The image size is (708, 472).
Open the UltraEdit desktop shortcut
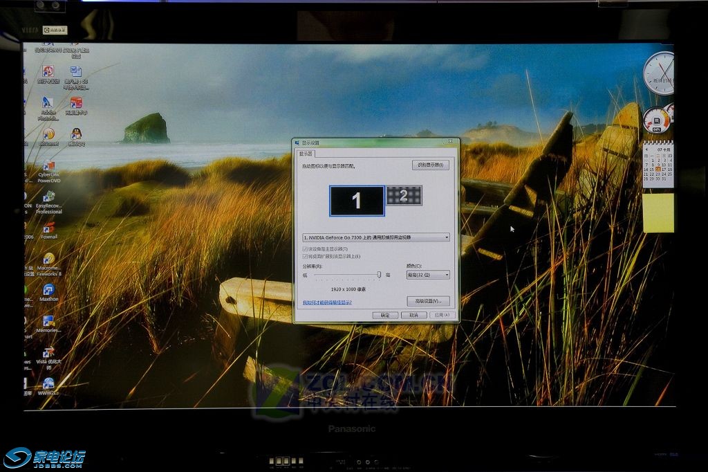pyautogui.click(x=48, y=134)
